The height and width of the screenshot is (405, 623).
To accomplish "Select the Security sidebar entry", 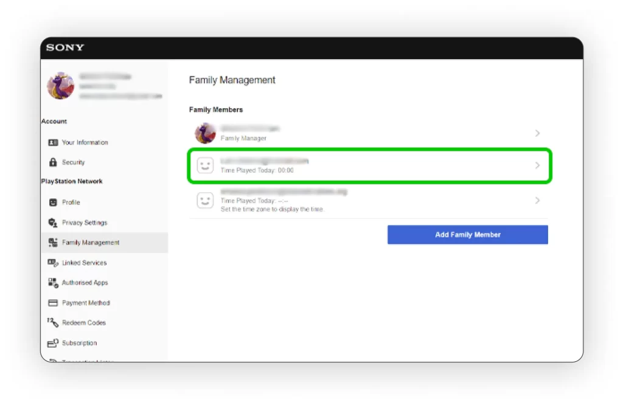I will click(73, 162).
